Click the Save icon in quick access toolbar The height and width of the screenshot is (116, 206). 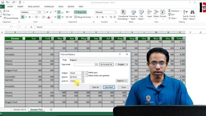click(3, 2)
